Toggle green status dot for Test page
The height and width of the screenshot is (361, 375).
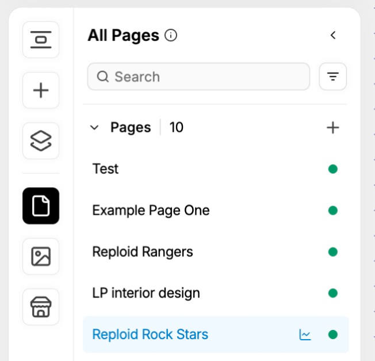tap(332, 169)
